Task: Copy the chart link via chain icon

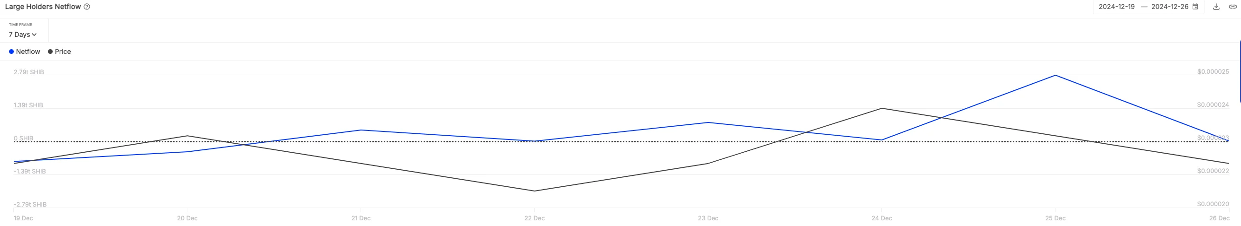Action: (1232, 7)
